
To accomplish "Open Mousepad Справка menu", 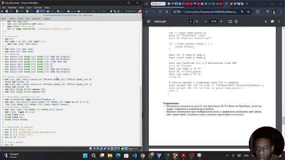I will point(47,19).
